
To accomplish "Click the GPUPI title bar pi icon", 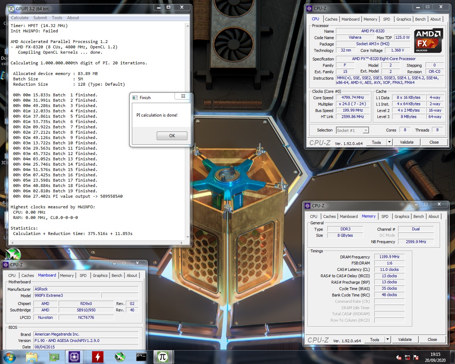I will [x=11, y=9].
